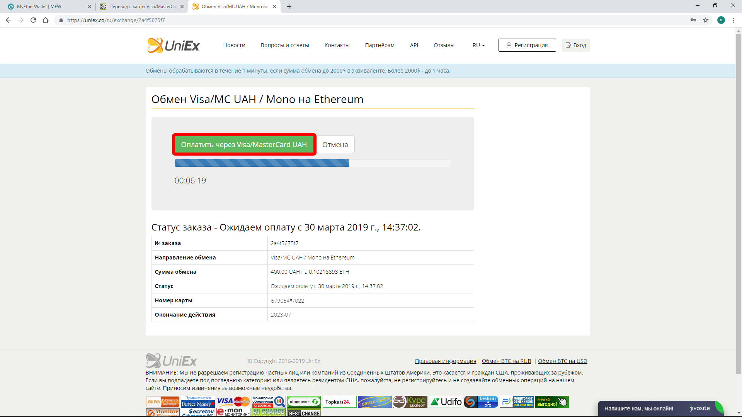Open the Курс Експерт badge
The width and height of the screenshot is (742, 417).
click(410, 402)
